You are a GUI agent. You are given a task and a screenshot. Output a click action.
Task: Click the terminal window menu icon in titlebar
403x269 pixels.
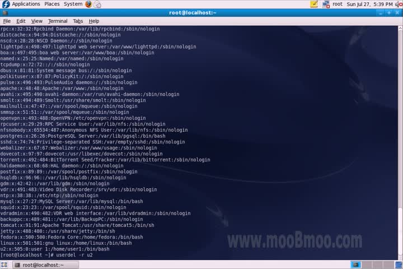(x=4, y=13)
